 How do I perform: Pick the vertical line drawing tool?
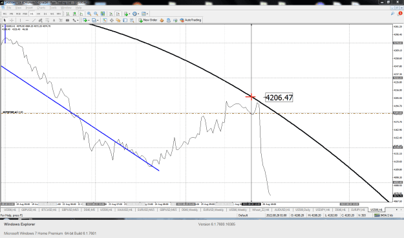coord(20,20)
